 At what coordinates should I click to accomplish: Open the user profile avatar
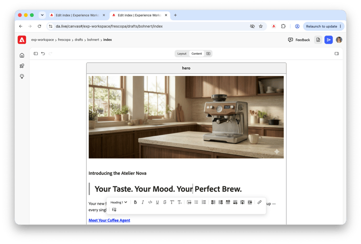click(x=339, y=40)
